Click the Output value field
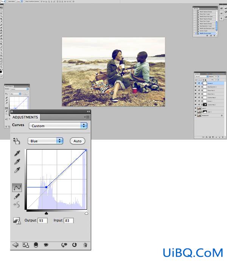227x262 pixels. [42, 221]
